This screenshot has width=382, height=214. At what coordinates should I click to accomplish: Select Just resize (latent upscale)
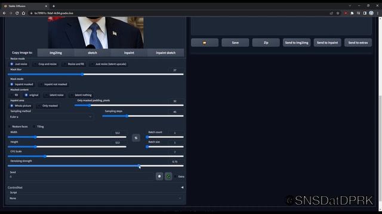tap(109, 64)
